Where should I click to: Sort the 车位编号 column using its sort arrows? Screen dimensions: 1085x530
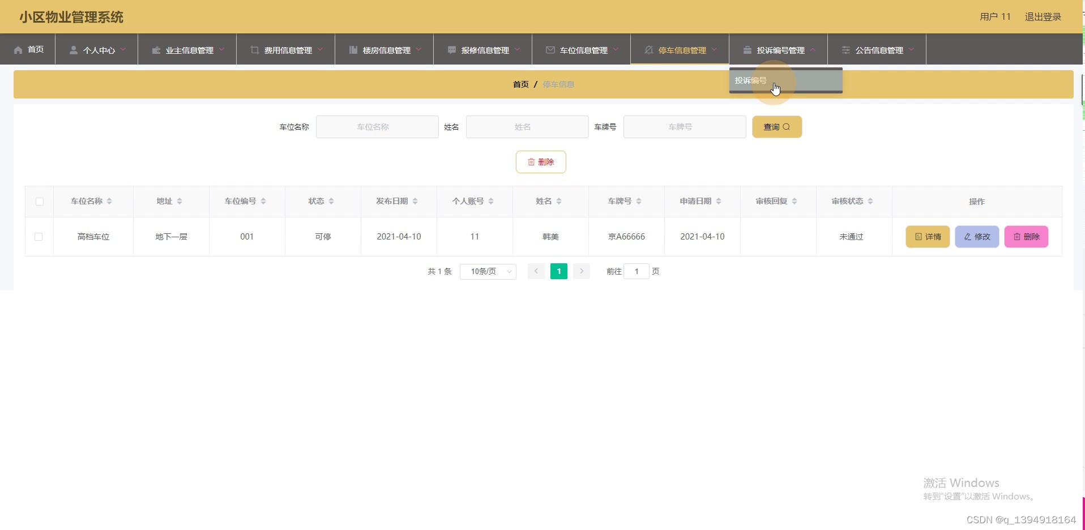263,201
